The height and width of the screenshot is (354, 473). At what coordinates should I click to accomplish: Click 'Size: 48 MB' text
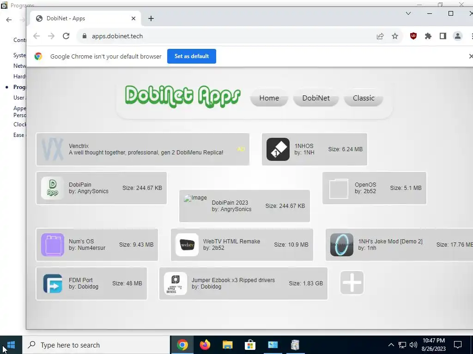127,283
